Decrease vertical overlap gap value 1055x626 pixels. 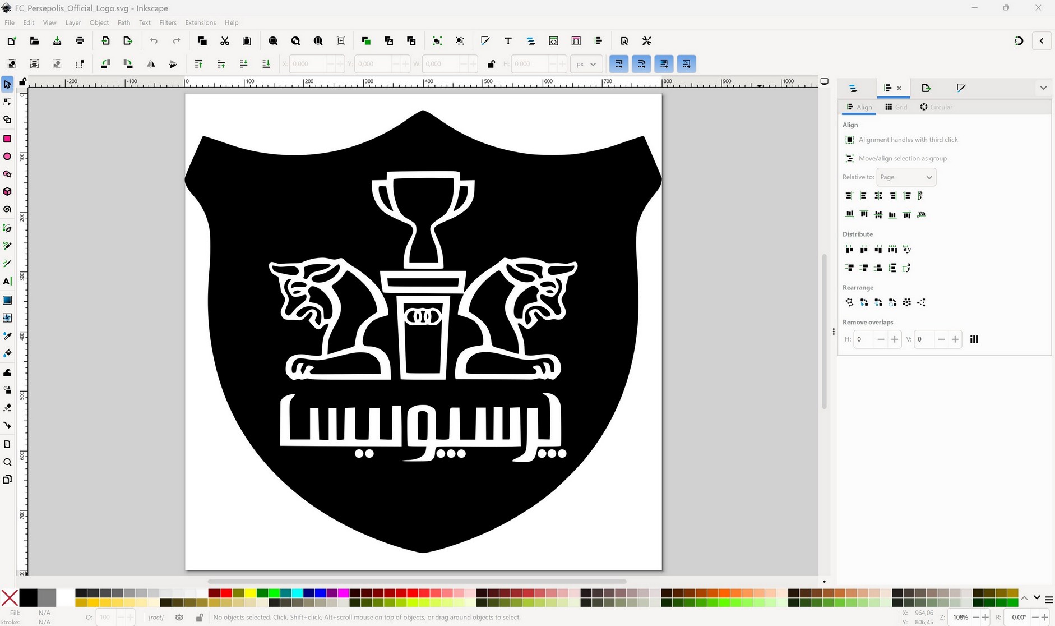tap(941, 339)
